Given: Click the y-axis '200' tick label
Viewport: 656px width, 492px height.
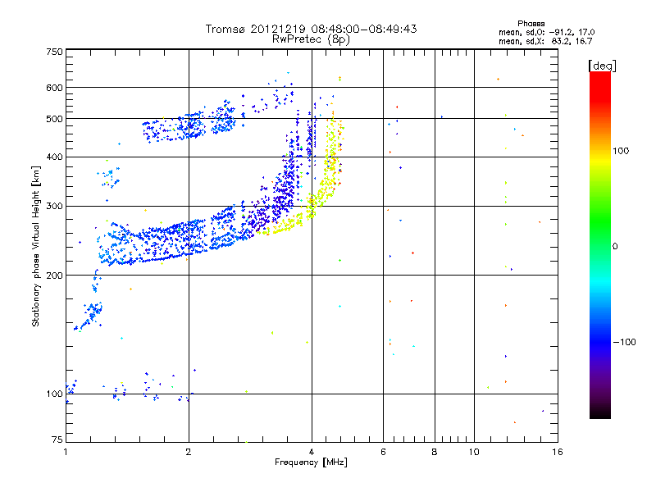Looking at the screenshot, I should click(x=54, y=276).
